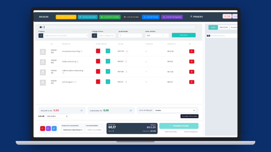Remove Feijão carioca 1 kg from the sale
The height and width of the screenshot is (152, 271).
pos(192,61)
